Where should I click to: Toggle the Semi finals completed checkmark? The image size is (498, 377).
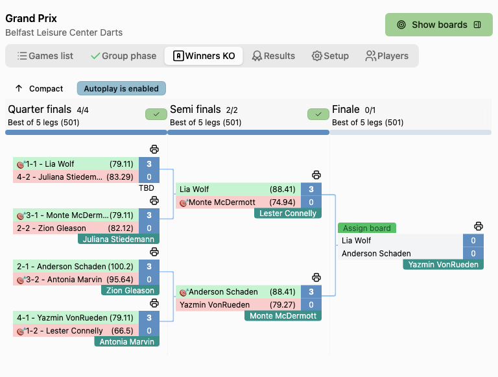click(318, 114)
